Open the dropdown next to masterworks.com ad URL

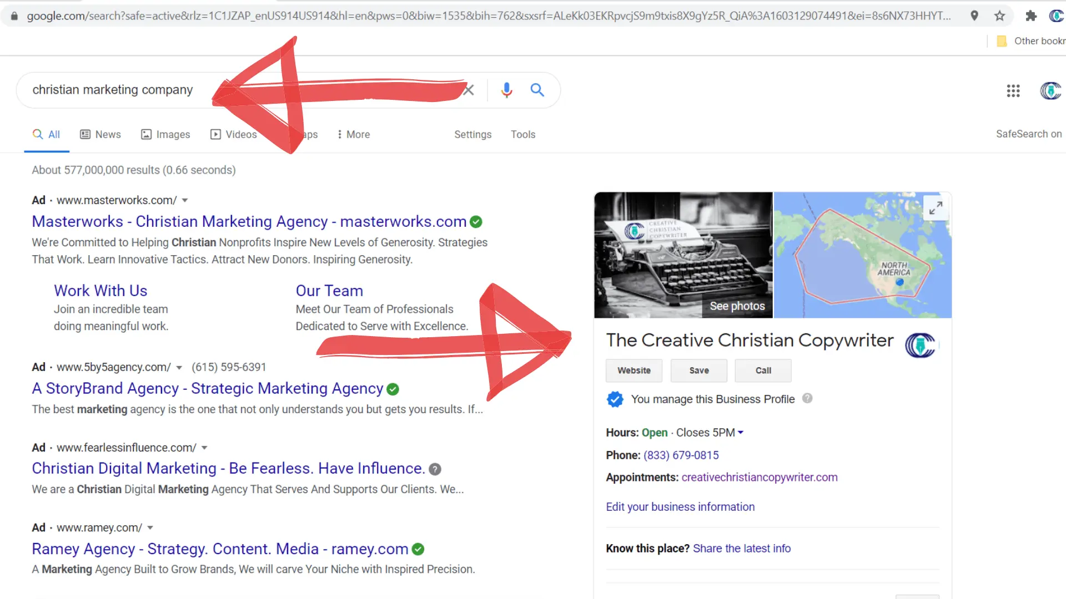pos(185,200)
